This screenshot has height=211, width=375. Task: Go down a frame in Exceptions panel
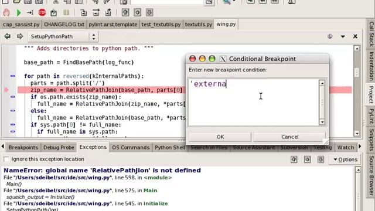coord(321,159)
